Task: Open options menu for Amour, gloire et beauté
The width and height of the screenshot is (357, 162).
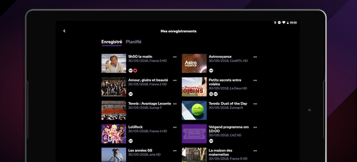Action: (175, 80)
